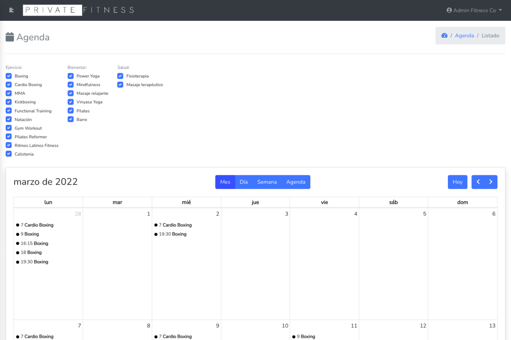The width and height of the screenshot is (511, 340).
Task: Open the 19:30 Boxing event on Wednesday 2
Action: tap(173, 234)
